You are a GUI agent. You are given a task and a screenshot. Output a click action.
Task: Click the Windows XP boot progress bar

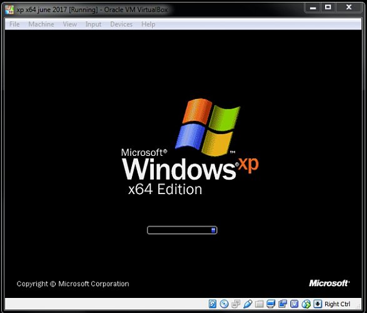coord(182,230)
